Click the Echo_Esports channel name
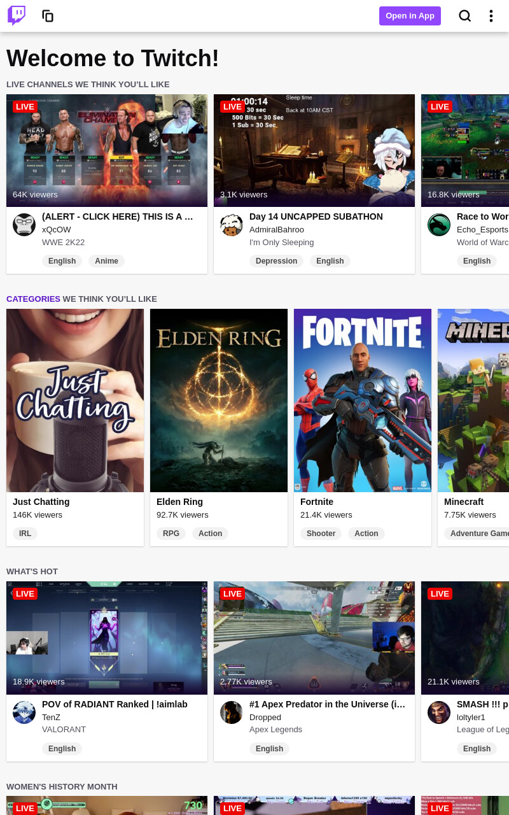The height and width of the screenshot is (815, 509). click(483, 229)
